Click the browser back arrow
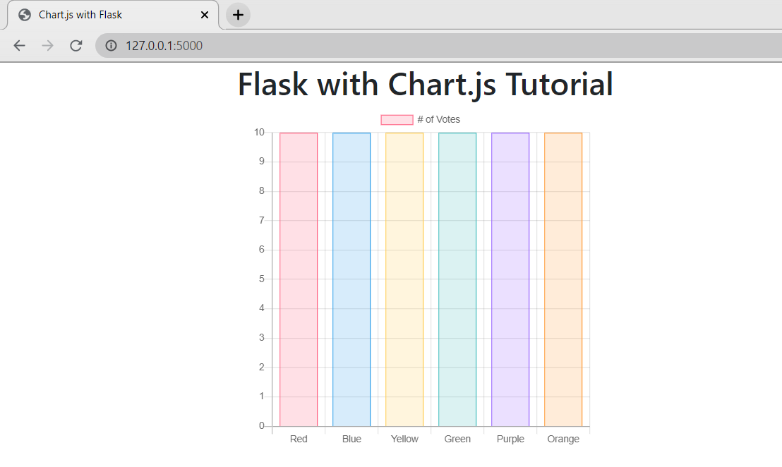782x467 pixels. [x=20, y=46]
